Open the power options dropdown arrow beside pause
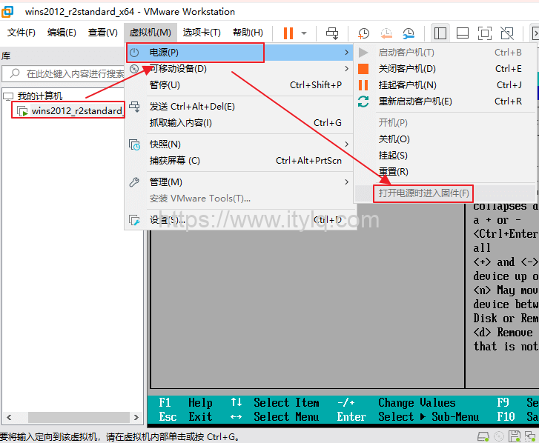 (303, 33)
